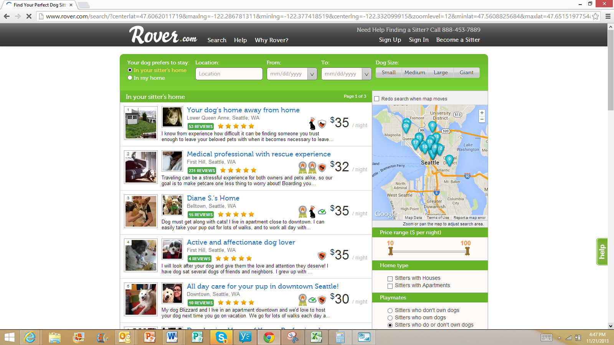Stop page loading with X button

[29, 16]
